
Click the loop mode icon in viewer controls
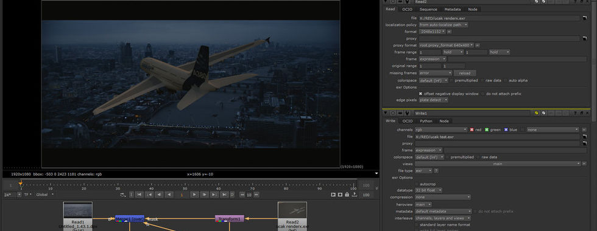(x=122, y=195)
